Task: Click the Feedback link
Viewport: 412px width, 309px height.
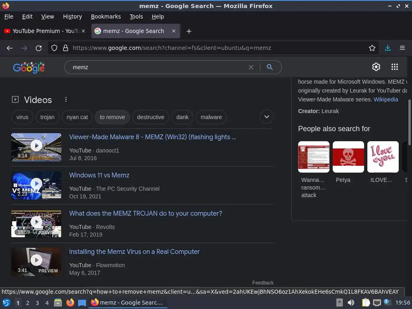Action: point(263,283)
